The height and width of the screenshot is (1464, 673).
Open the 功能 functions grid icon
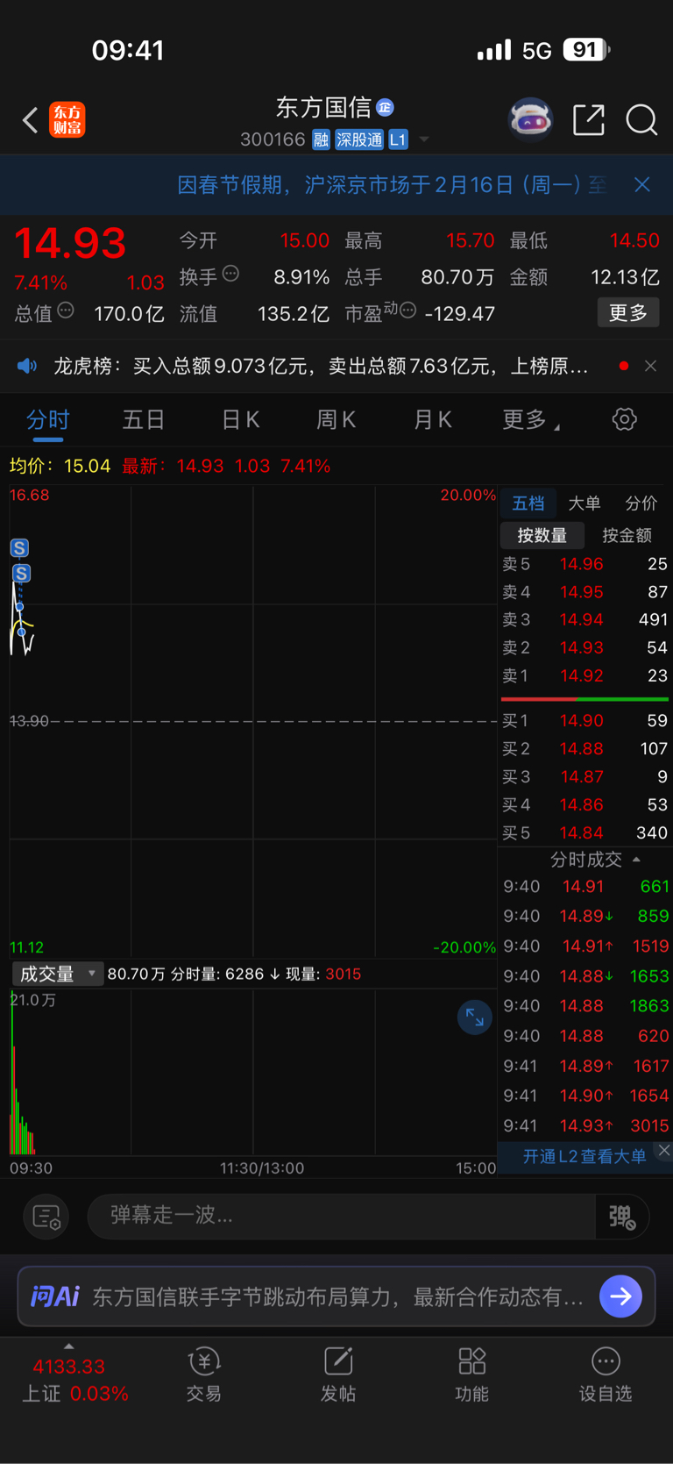coord(472,1375)
